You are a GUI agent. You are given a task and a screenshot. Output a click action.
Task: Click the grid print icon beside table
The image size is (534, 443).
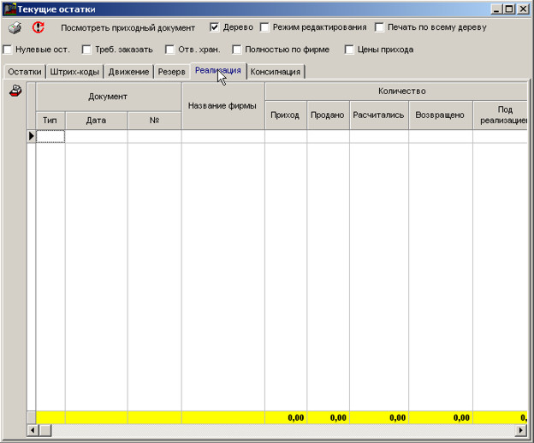15,92
